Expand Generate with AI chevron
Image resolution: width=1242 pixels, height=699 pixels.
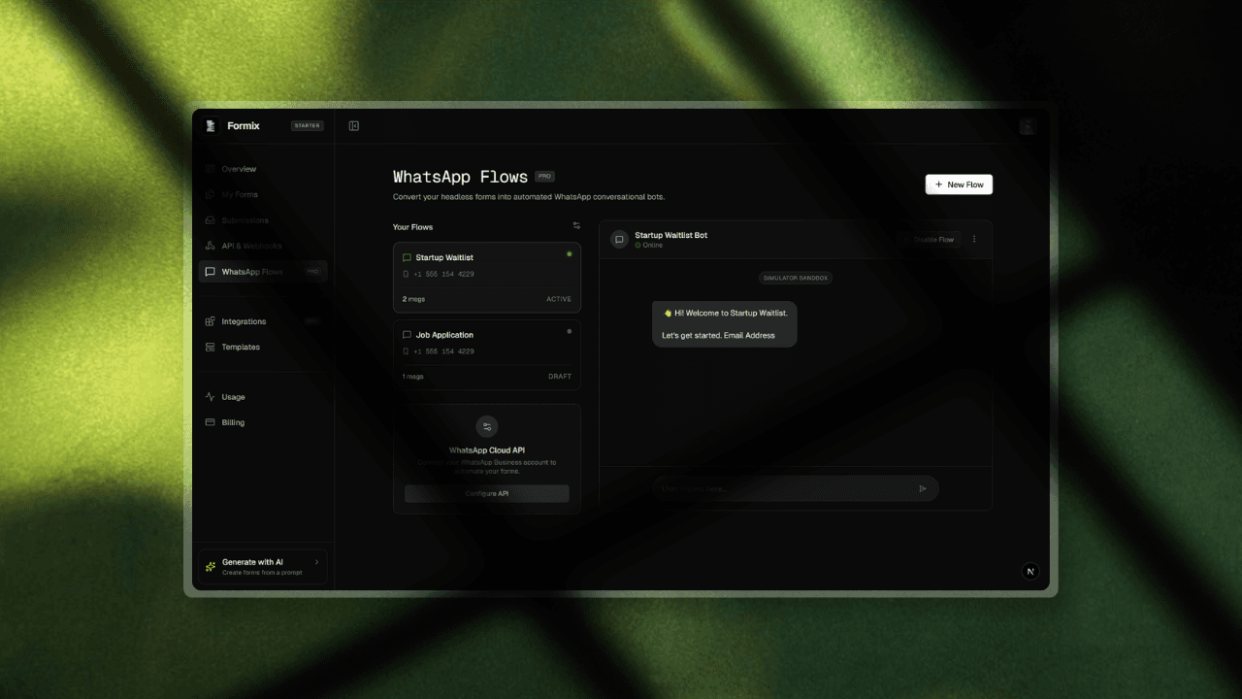pyautogui.click(x=316, y=562)
